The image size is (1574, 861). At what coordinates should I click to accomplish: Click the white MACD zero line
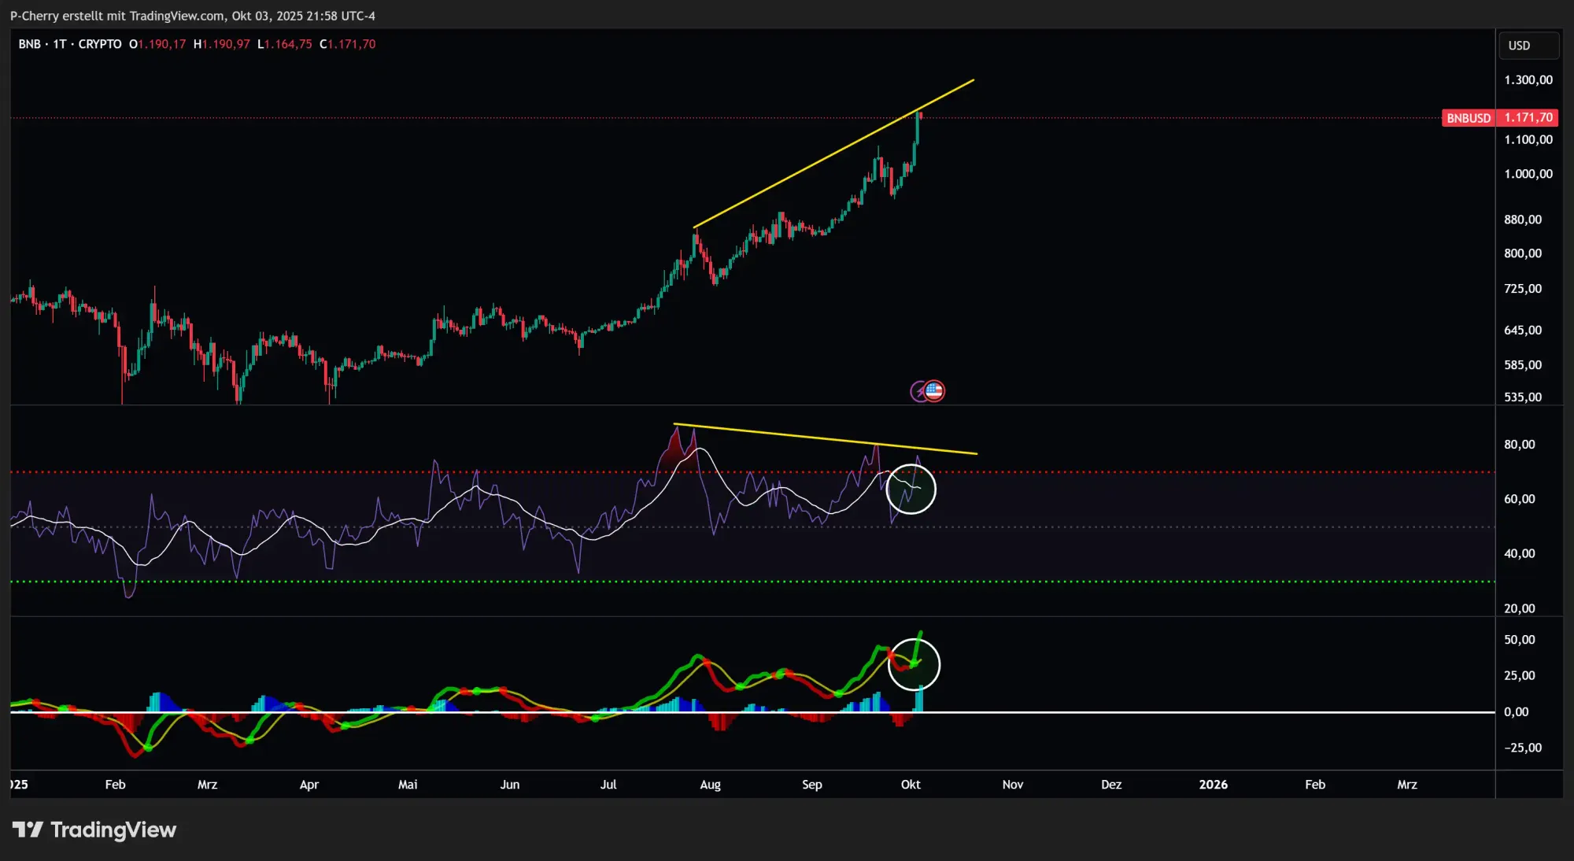1180,712
